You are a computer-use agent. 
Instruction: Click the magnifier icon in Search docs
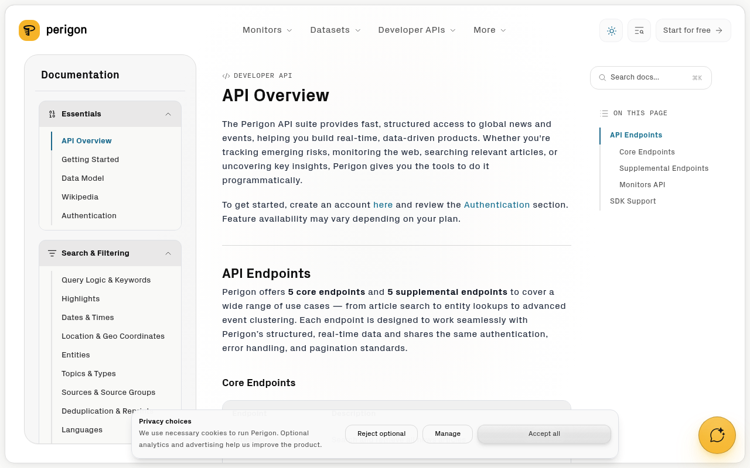(602, 78)
